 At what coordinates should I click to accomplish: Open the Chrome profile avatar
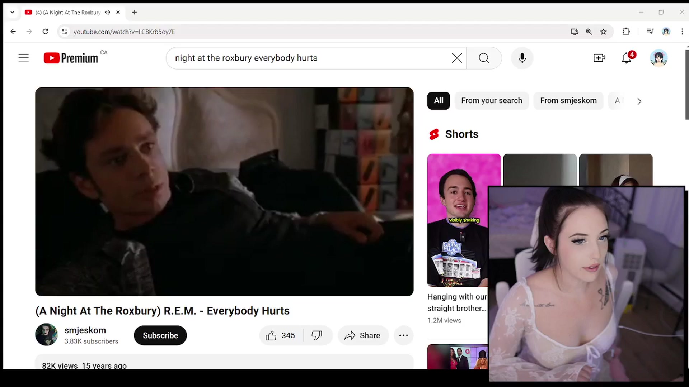pos(666,32)
